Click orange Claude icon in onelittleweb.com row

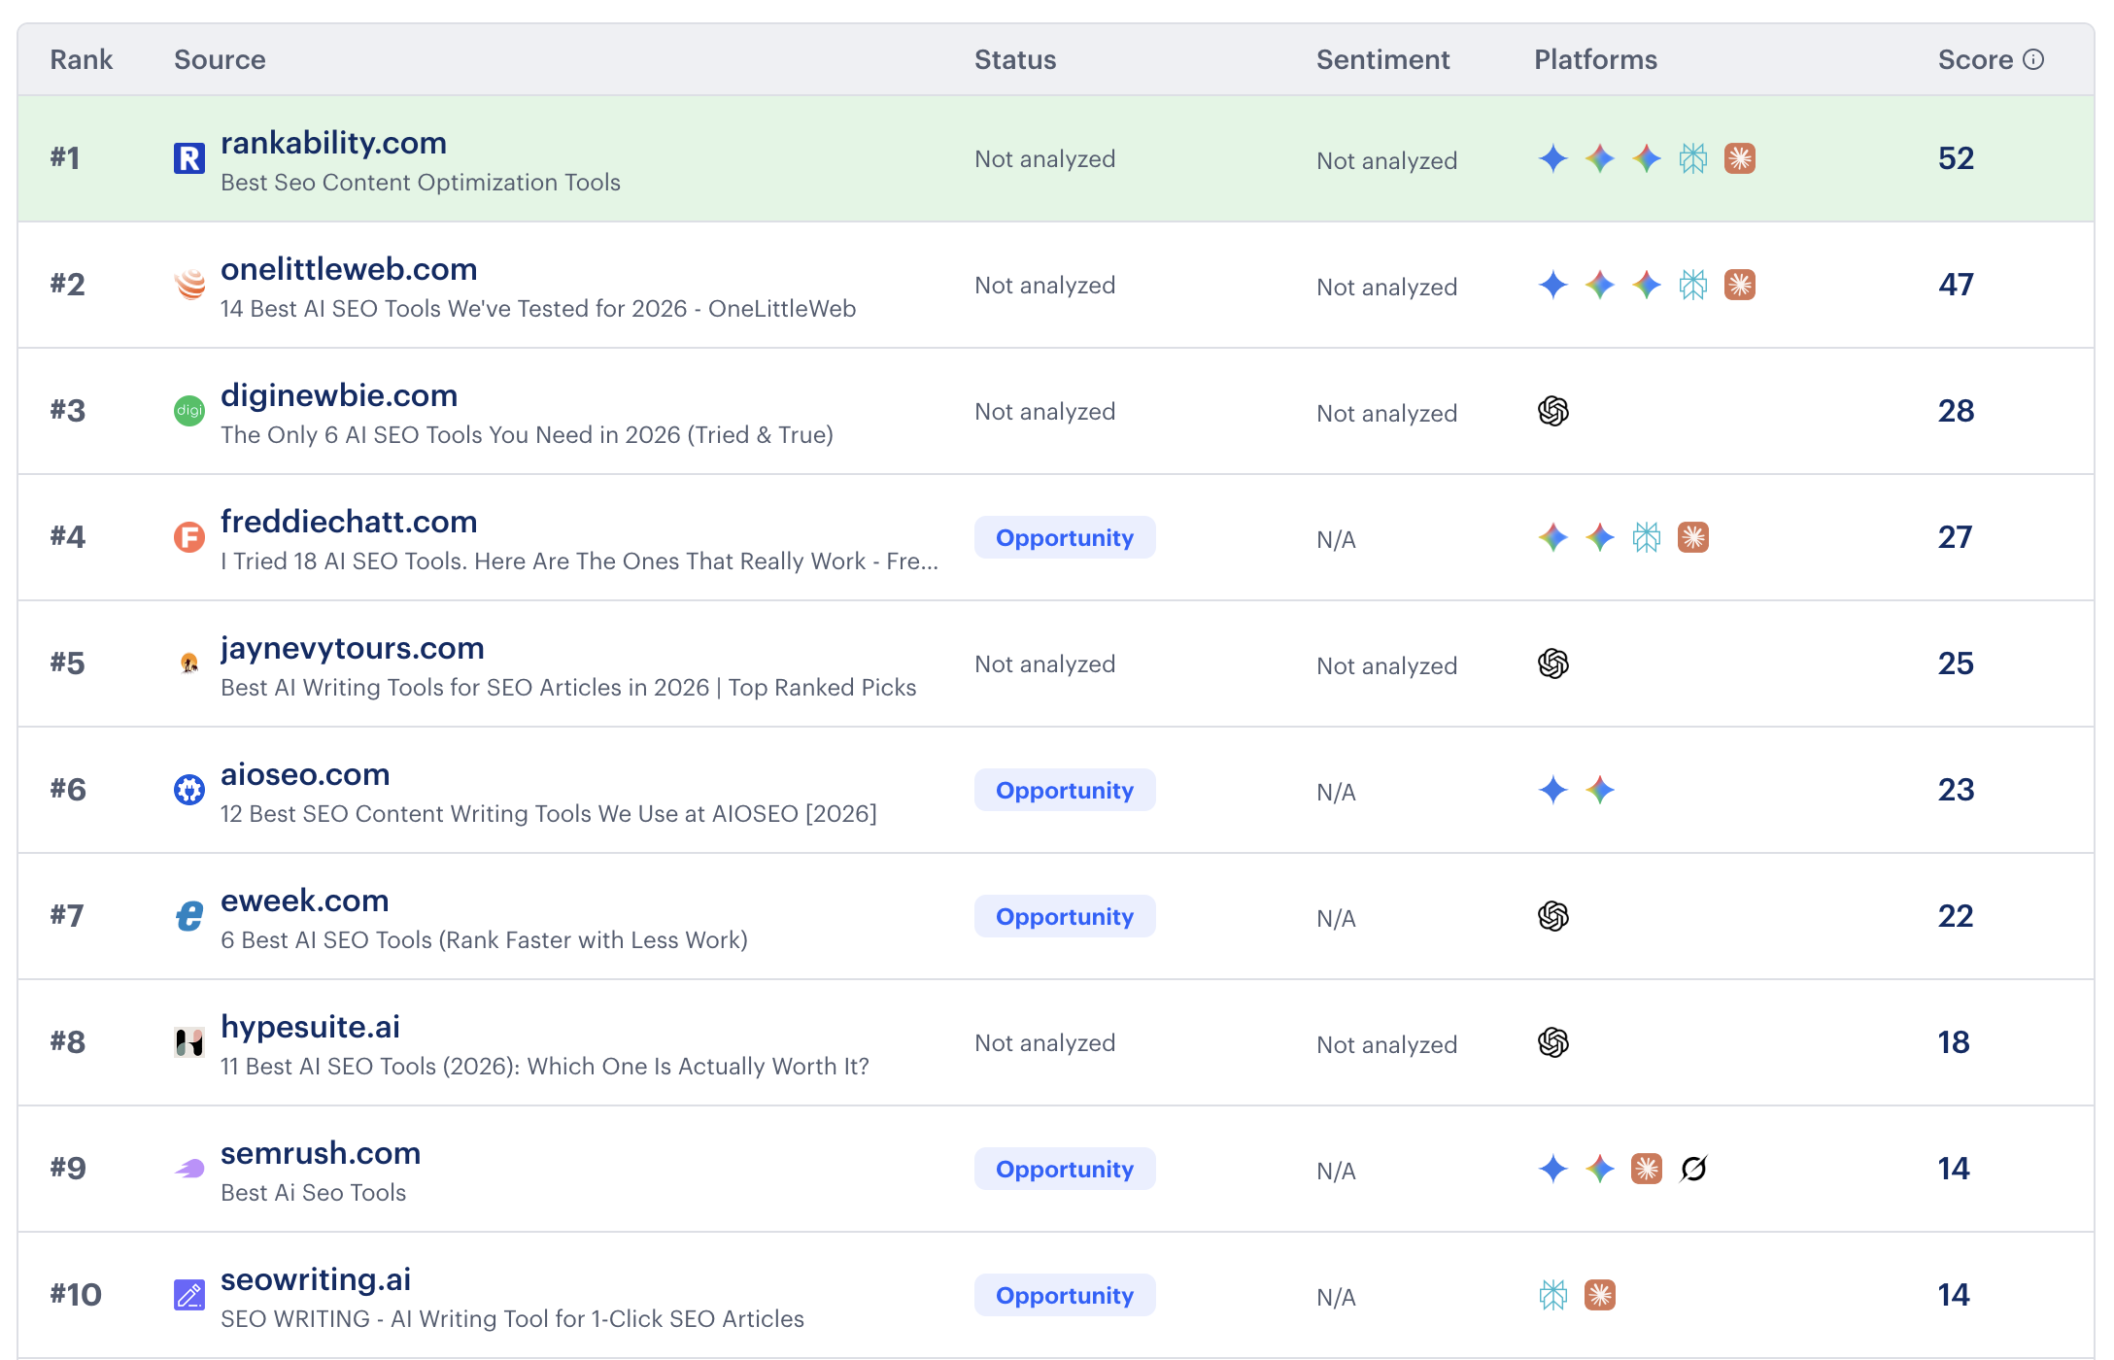coord(1740,285)
